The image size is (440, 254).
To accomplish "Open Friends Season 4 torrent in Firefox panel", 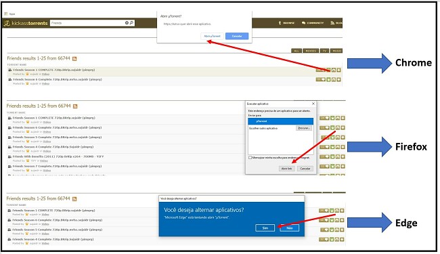I will (x=53, y=147).
